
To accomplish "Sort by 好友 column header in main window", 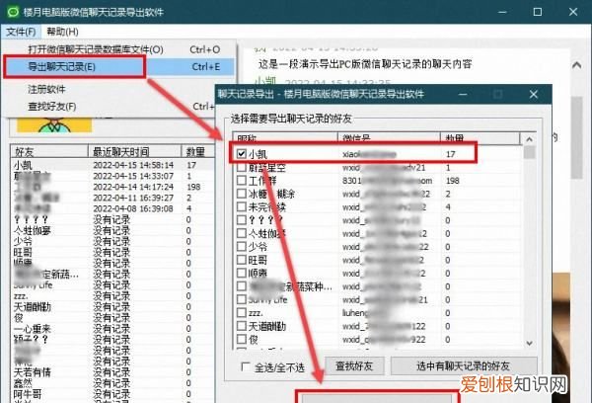I will [49, 151].
